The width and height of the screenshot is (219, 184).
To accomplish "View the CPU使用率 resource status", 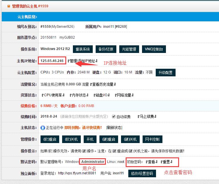I will 53,95.
